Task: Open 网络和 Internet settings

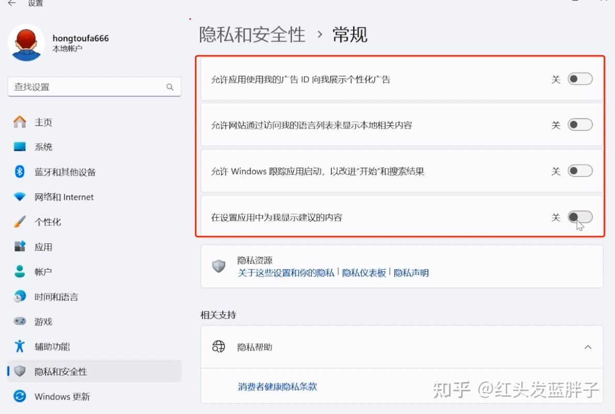Action: 94,197
